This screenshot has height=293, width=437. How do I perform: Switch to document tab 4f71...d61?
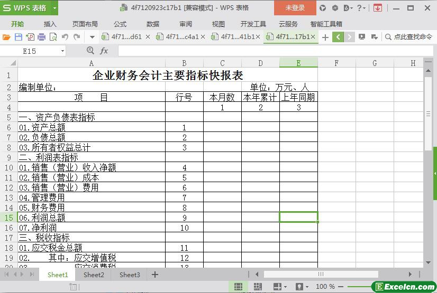point(122,37)
